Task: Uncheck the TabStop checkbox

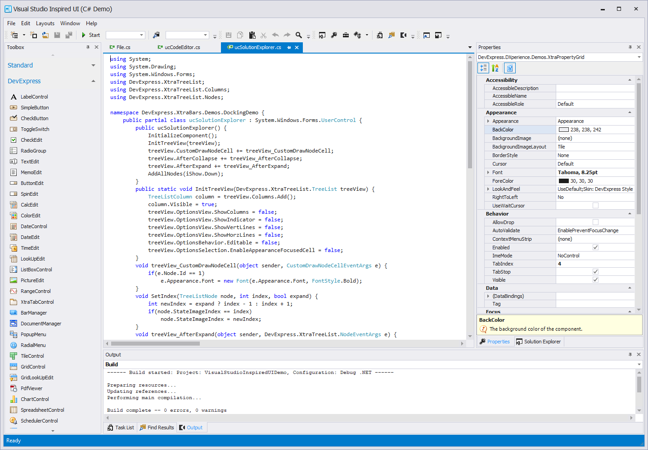Action: point(595,271)
